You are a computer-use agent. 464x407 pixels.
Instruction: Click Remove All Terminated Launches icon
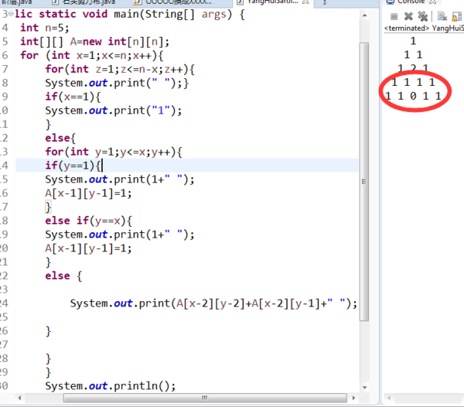coord(422,15)
